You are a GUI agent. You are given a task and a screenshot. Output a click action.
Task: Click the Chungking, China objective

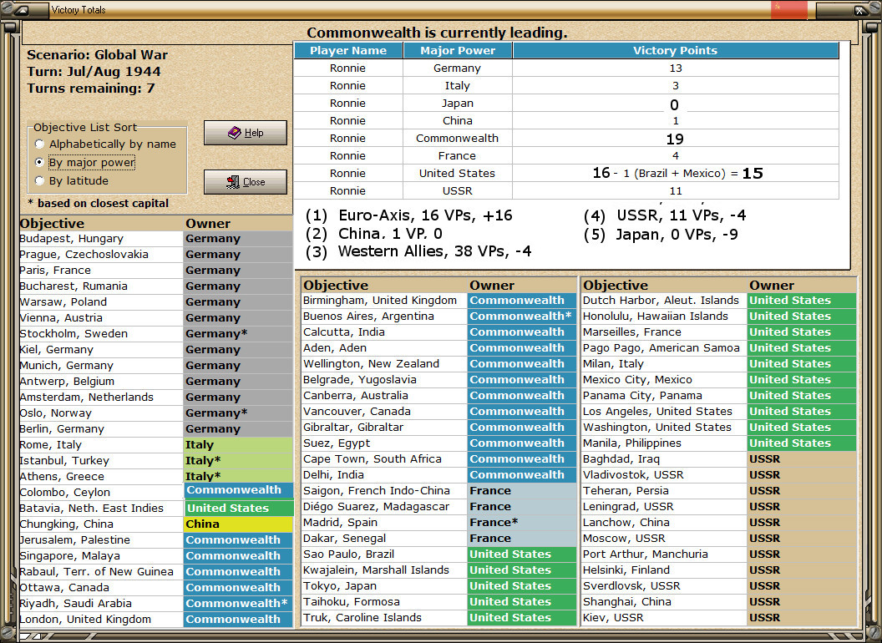click(x=66, y=524)
